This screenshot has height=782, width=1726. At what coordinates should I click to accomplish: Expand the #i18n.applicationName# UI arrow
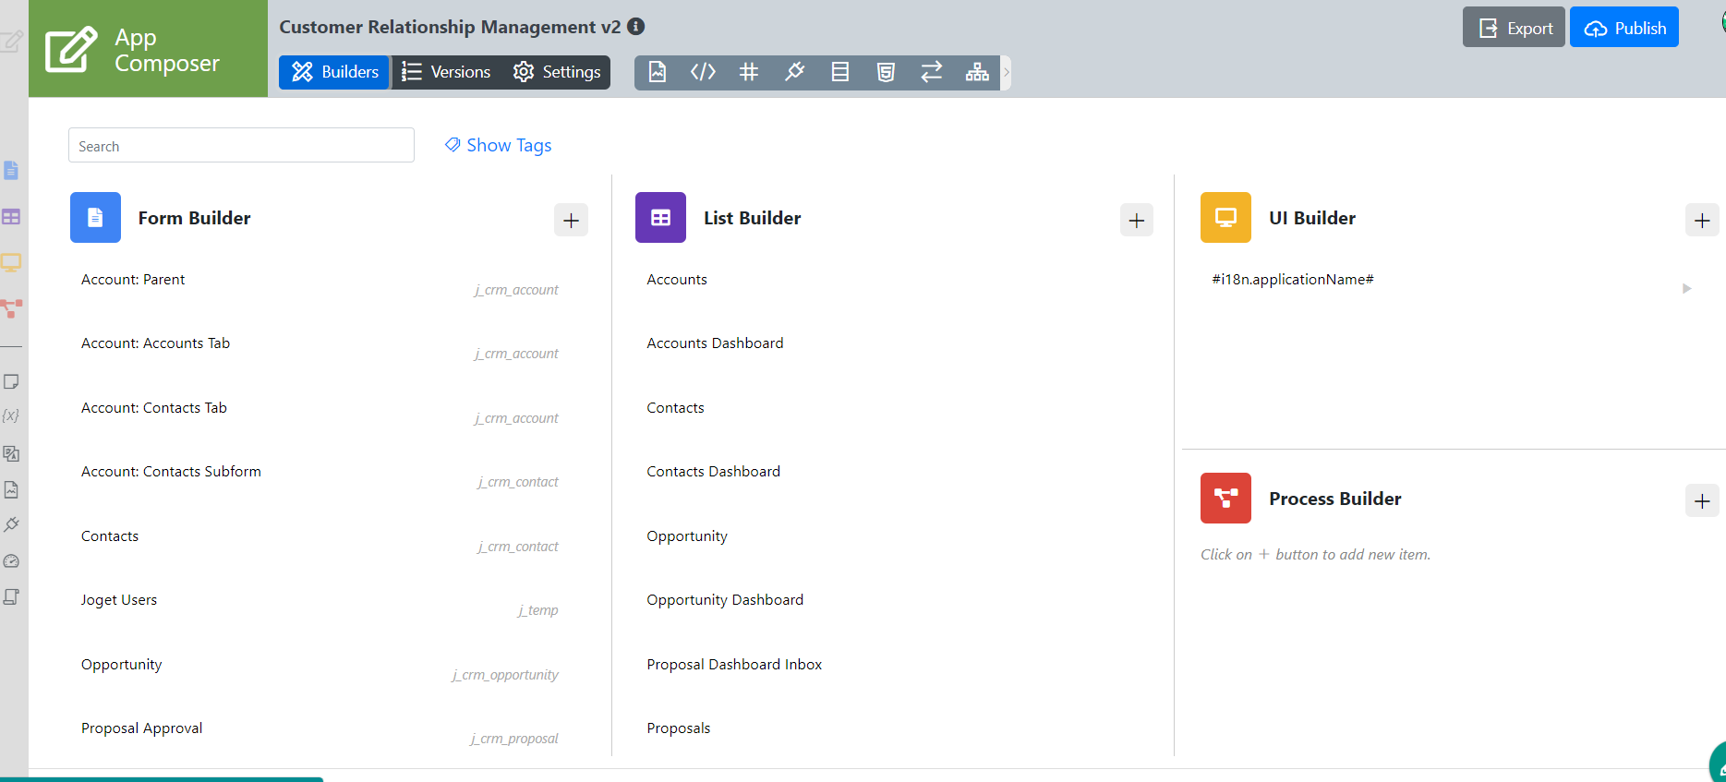coord(1686,288)
